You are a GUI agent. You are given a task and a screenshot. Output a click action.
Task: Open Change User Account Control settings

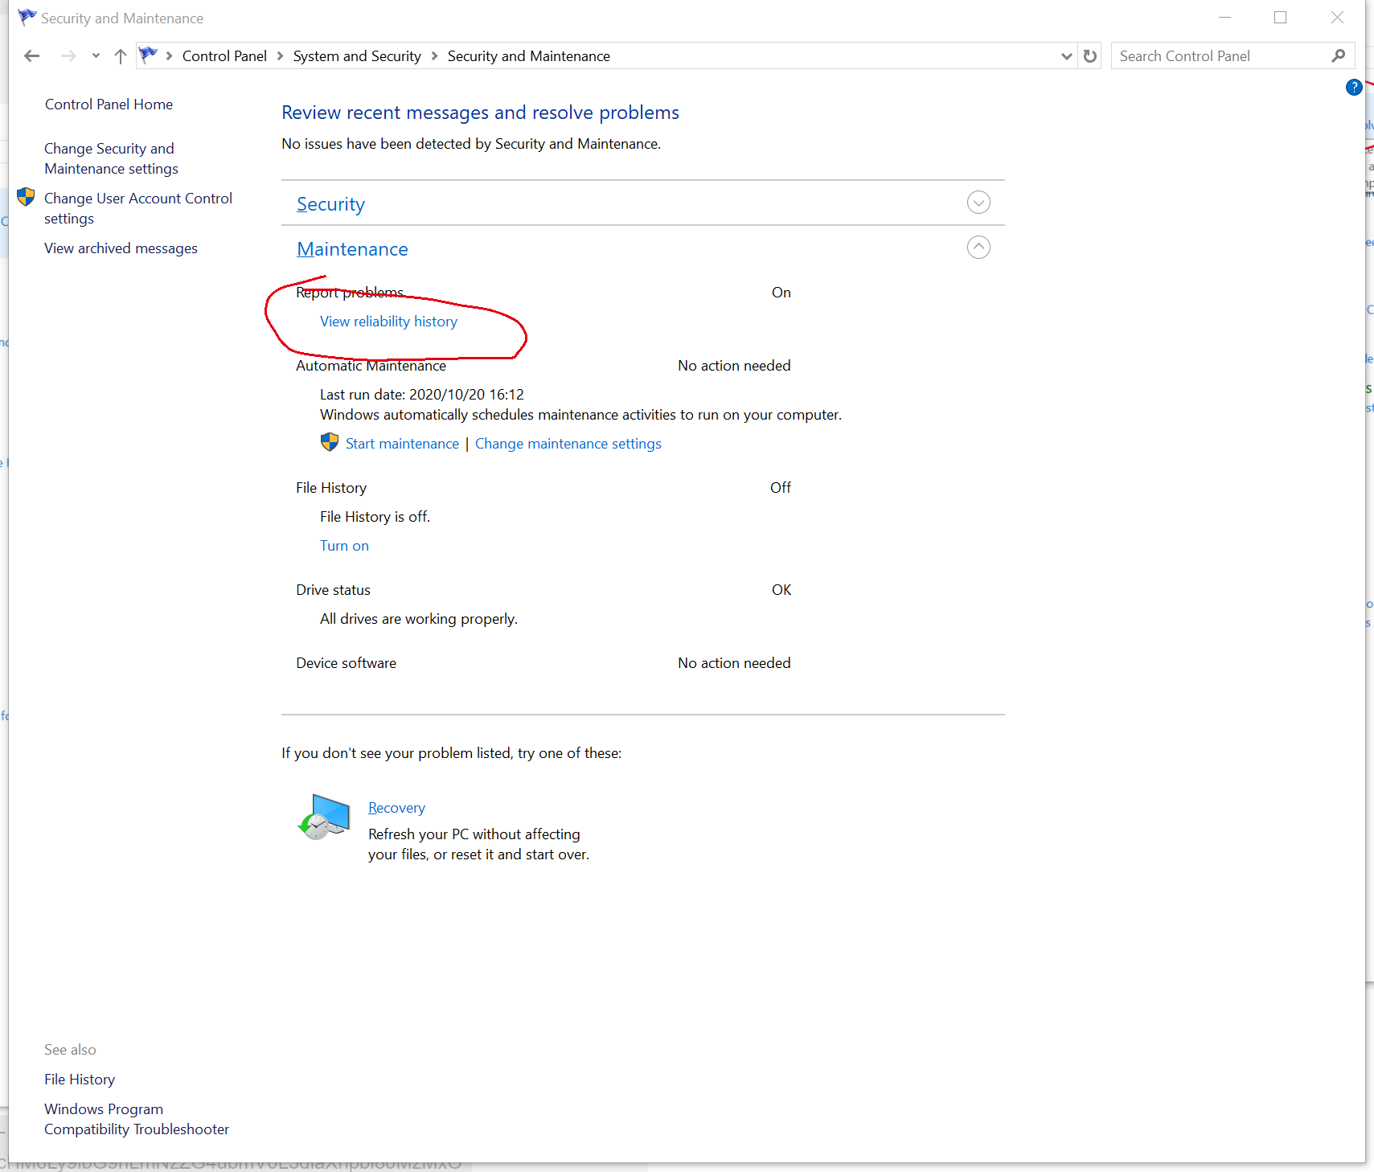coord(137,208)
